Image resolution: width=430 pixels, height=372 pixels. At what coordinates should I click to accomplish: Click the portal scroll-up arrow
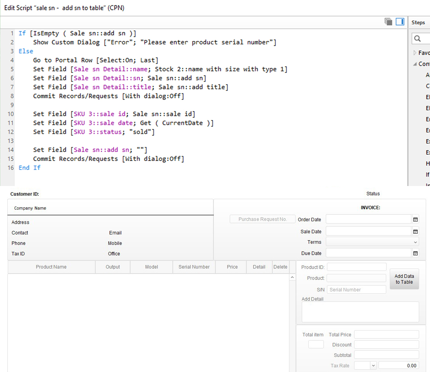coord(292,277)
